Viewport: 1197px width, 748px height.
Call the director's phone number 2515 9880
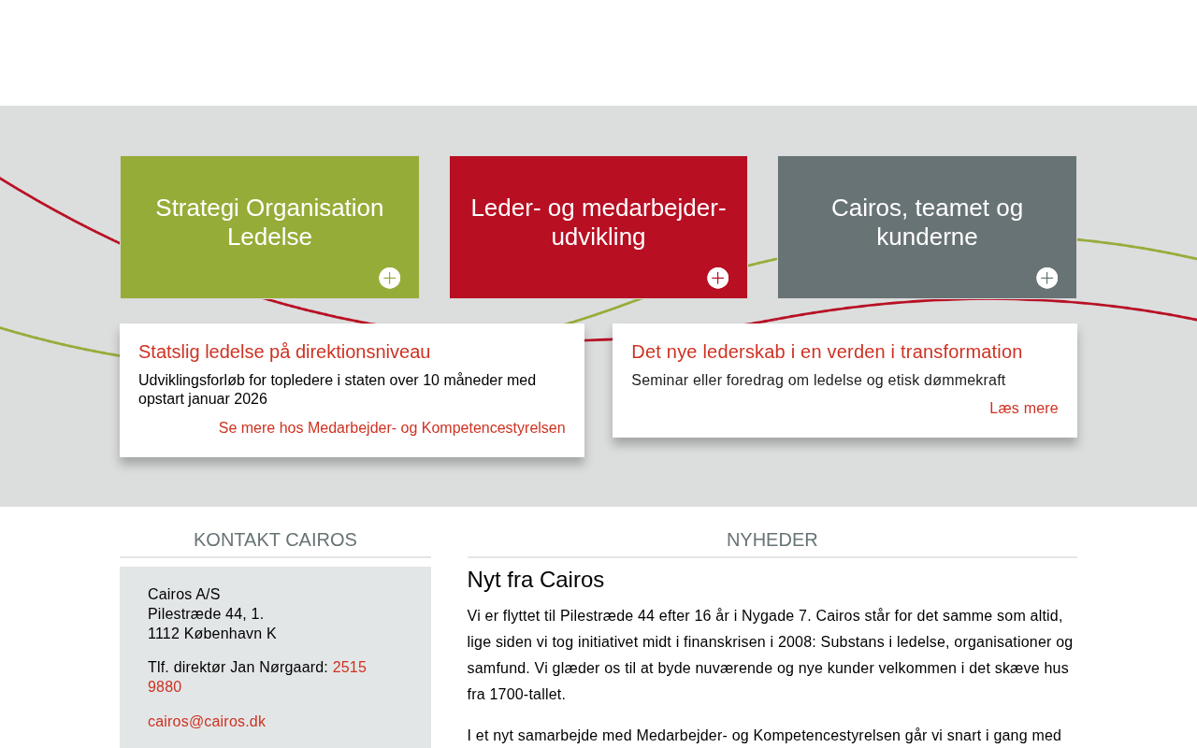tap(257, 677)
